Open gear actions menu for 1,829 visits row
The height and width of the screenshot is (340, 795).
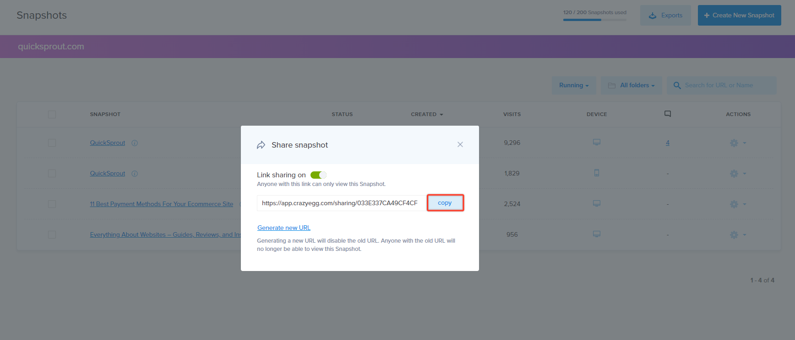[734, 174]
